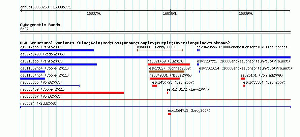Click the 168390k ruler label
Viewport: 300px width, 137px height.
tap(246, 13)
